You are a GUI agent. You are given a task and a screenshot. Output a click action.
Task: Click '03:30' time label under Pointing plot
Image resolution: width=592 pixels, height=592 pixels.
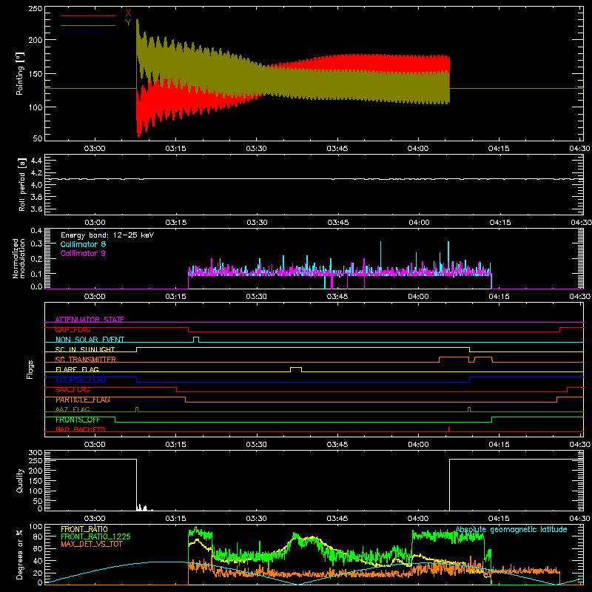tap(256, 149)
